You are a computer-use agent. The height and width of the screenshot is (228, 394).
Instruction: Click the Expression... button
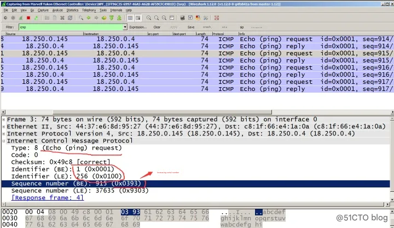click(138, 27)
